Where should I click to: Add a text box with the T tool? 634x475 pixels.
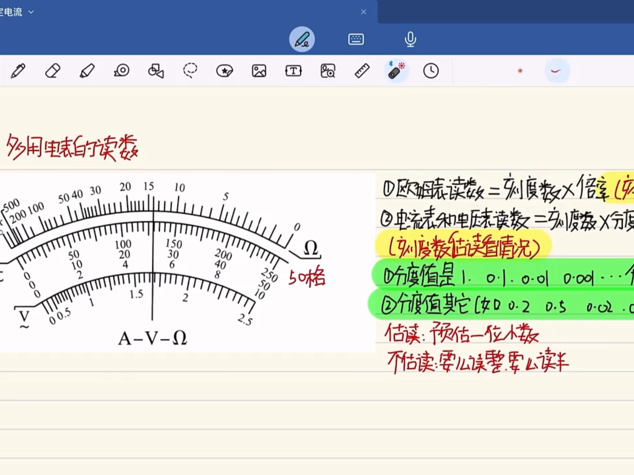pos(293,71)
